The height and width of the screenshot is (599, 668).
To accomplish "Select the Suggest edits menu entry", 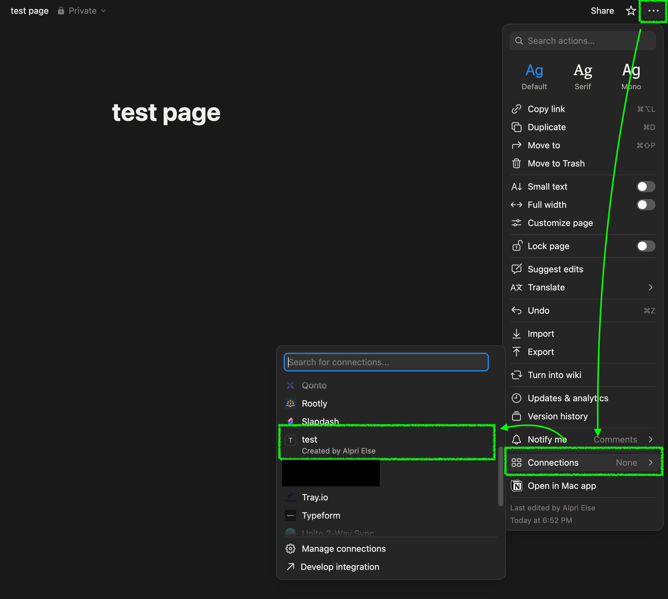I will pyautogui.click(x=555, y=269).
